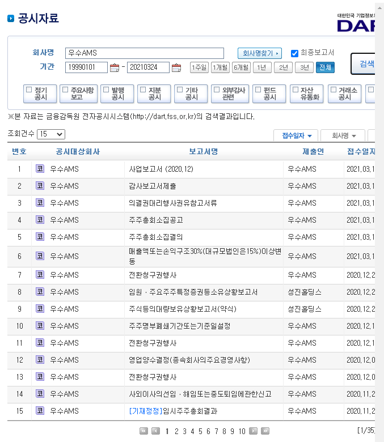
Task: Select the 2년 period button
Action: tap(283, 67)
